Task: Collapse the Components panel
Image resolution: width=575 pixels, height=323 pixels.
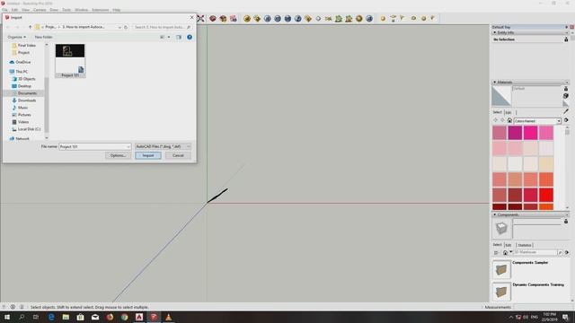Action: click(495, 214)
